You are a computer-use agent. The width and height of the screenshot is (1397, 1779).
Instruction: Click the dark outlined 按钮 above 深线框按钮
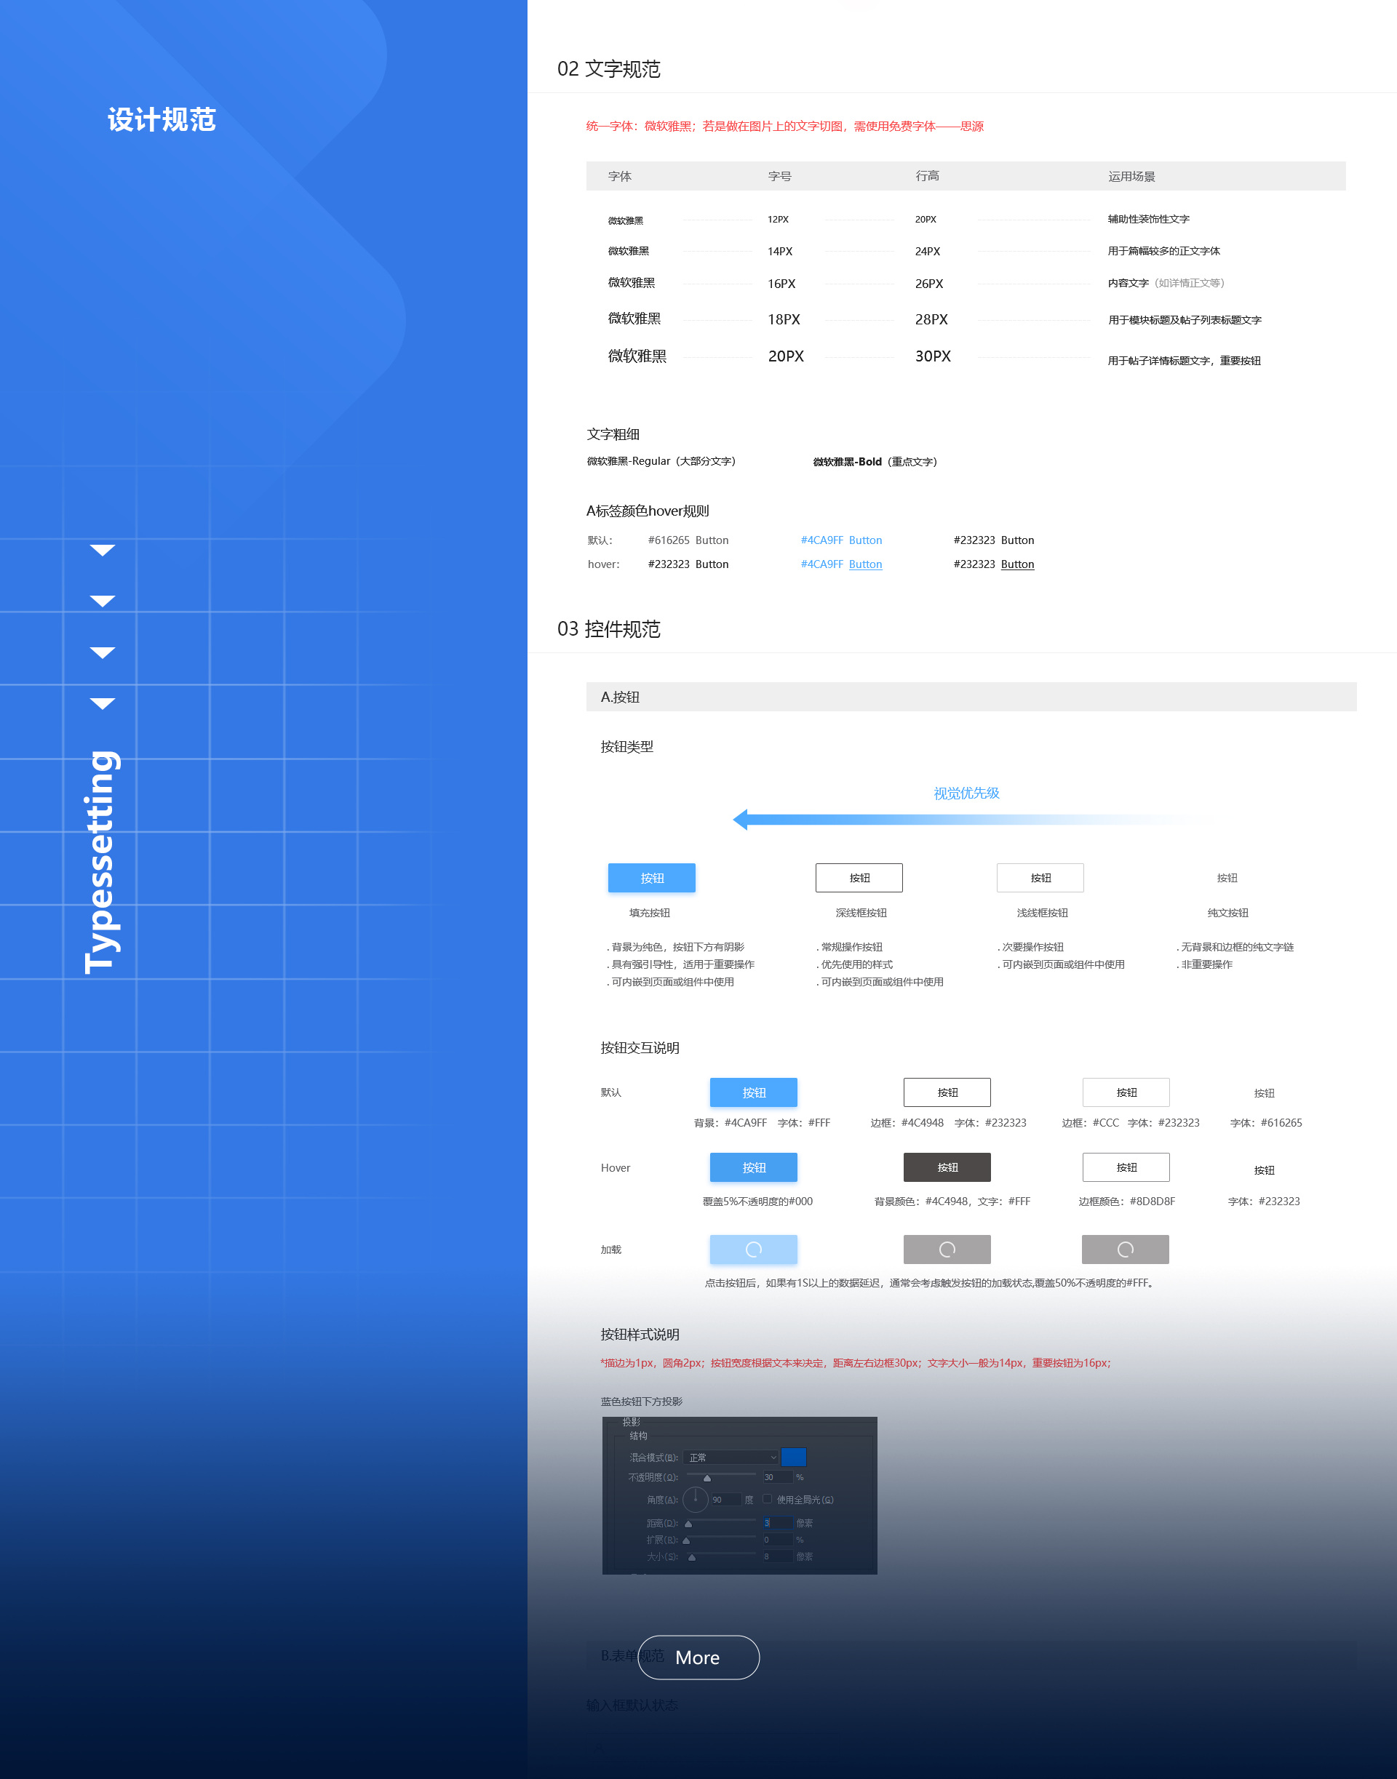coord(859,878)
